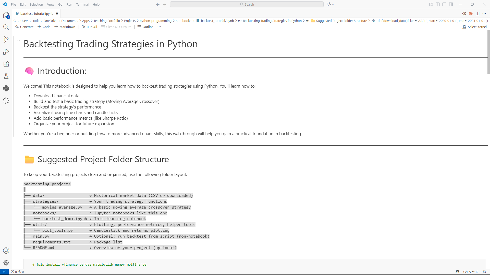Open the Run and Debug view
This screenshot has width=490, height=275.
pyautogui.click(x=6, y=52)
